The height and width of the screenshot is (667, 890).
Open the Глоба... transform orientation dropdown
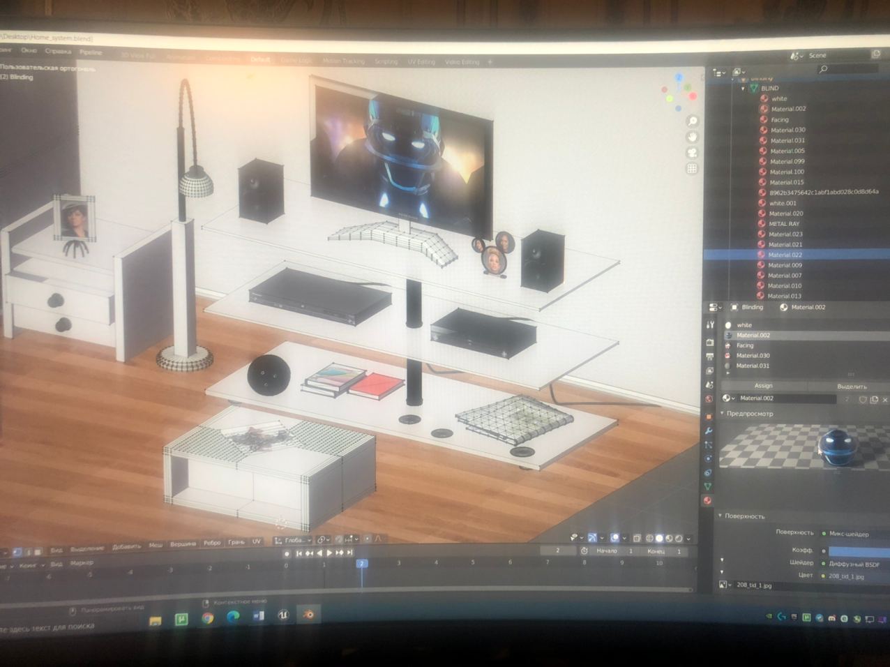[292, 540]
